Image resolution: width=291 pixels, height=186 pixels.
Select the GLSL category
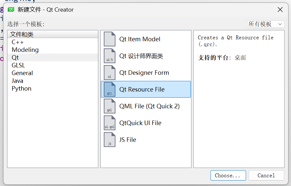click(53, 65)
